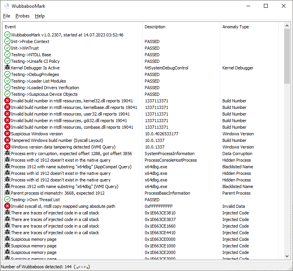Open the Probes menu
Image resolution: width=293 pixels, height=271 pixels.
coord(23,16)
